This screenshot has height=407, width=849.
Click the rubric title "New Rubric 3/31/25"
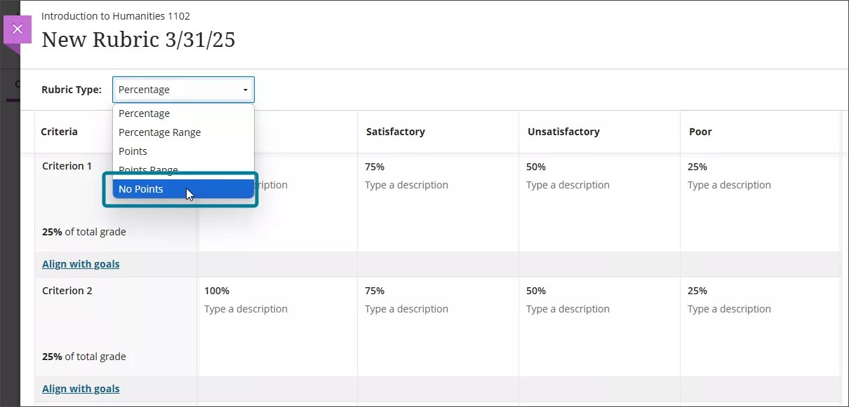pos(138,40)
